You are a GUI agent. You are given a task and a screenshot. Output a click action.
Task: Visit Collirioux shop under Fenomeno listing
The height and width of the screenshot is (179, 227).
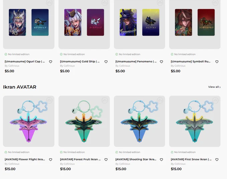[x=123, y=66]
